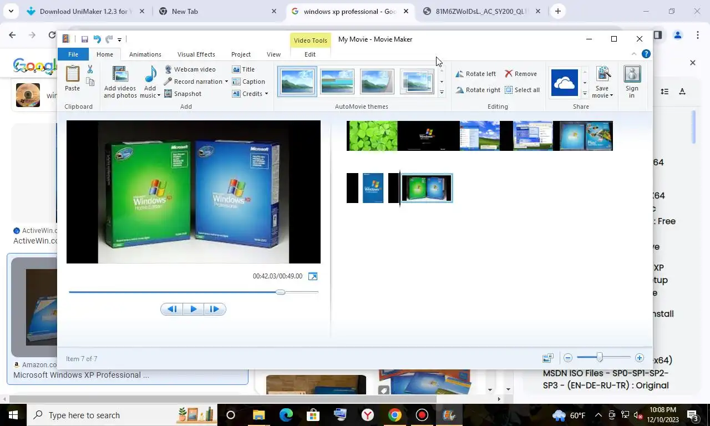This screenshot has width=710, height=426.
Task: Remove the selected item
Action: [520, 74]
